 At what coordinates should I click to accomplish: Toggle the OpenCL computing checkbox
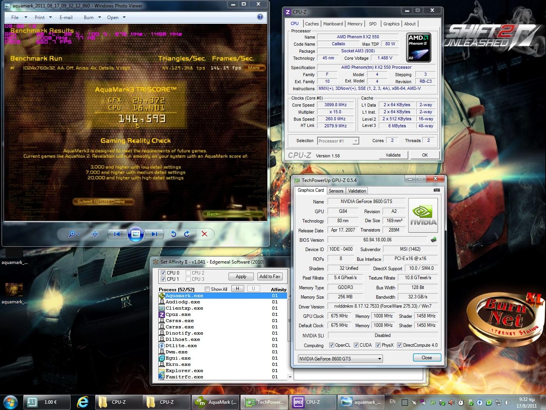pos(331,345)
